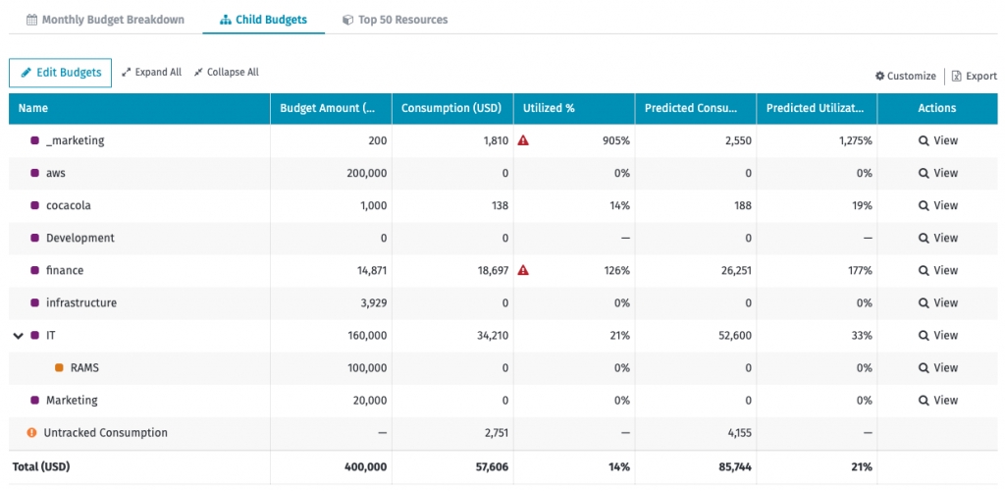Sort by the Utilized % column header
The image size is (1005, 491).
coord(550,108)
